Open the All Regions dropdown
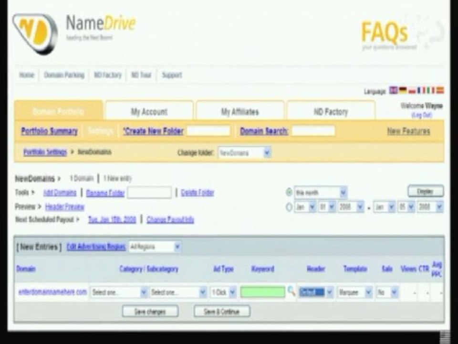 [155, 247]
